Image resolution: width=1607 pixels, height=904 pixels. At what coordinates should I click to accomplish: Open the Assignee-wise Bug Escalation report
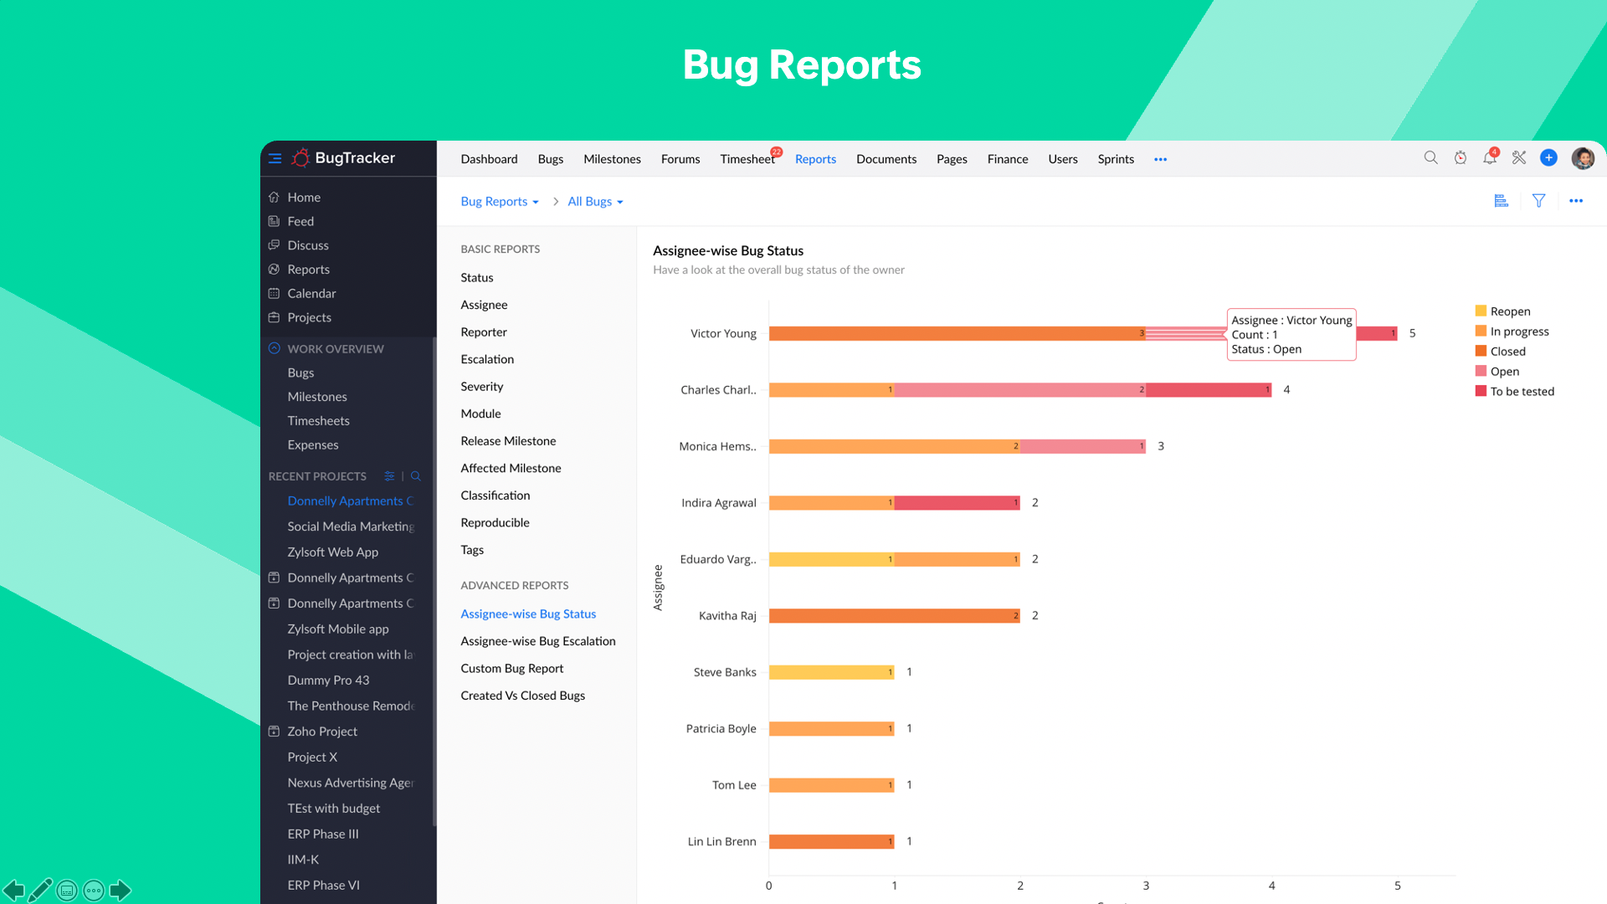pos(538,640)
